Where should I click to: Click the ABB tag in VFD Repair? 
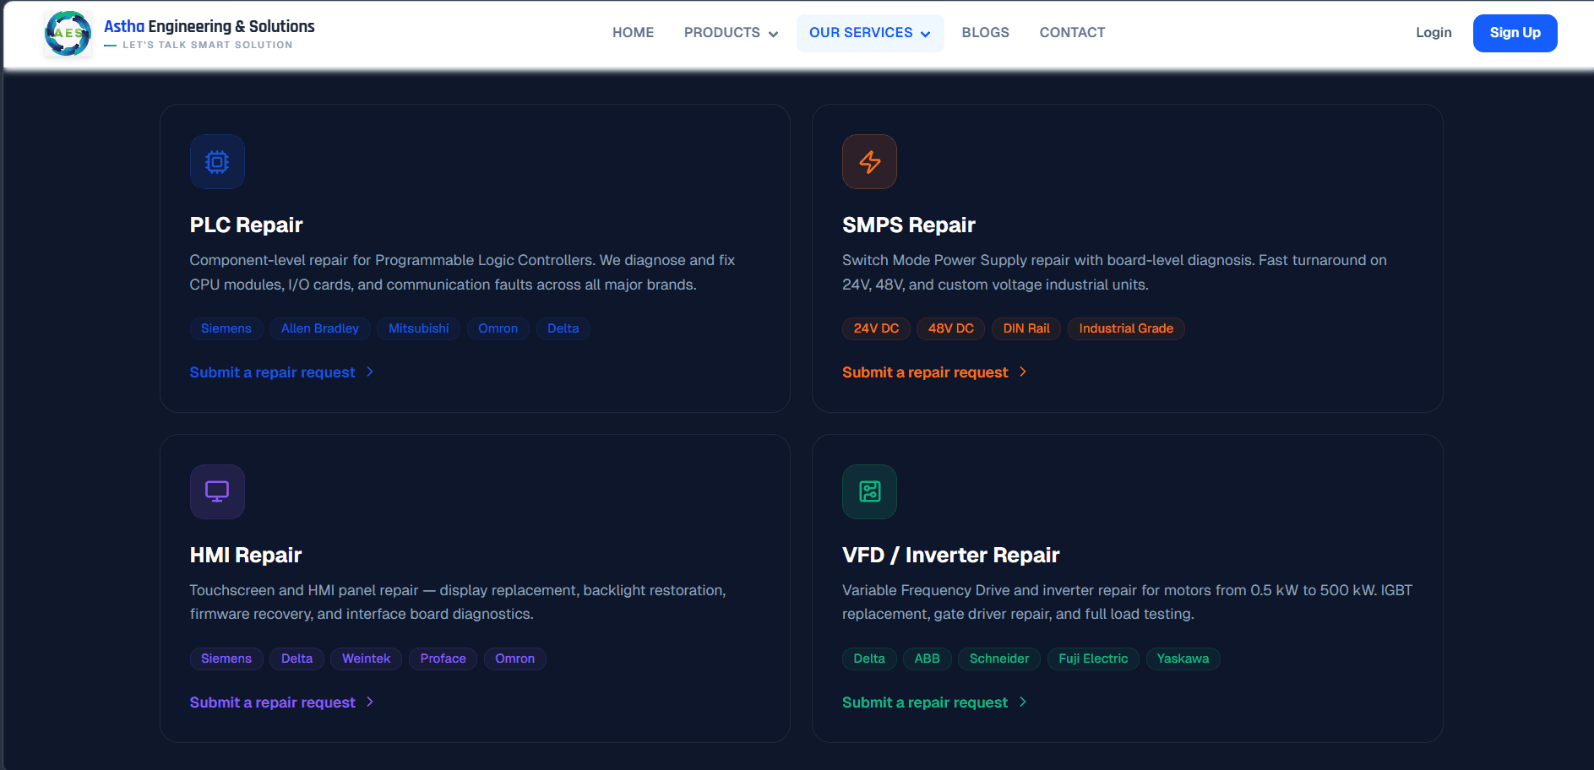[927, 659]
